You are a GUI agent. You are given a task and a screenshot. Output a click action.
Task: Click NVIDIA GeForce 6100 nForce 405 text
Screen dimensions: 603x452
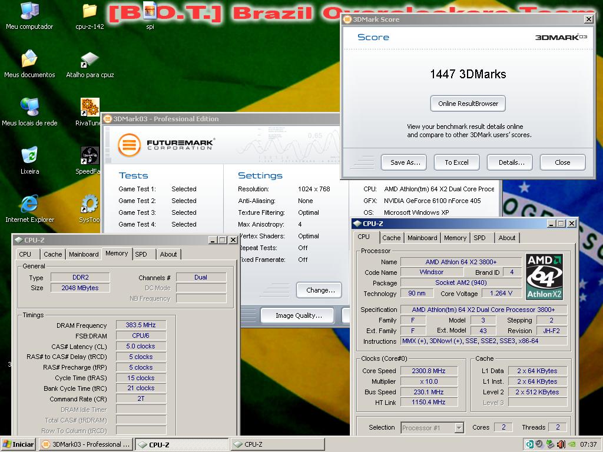[432, 201]
